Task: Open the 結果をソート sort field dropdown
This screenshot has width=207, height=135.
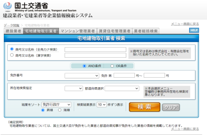Action: point(56,104)
